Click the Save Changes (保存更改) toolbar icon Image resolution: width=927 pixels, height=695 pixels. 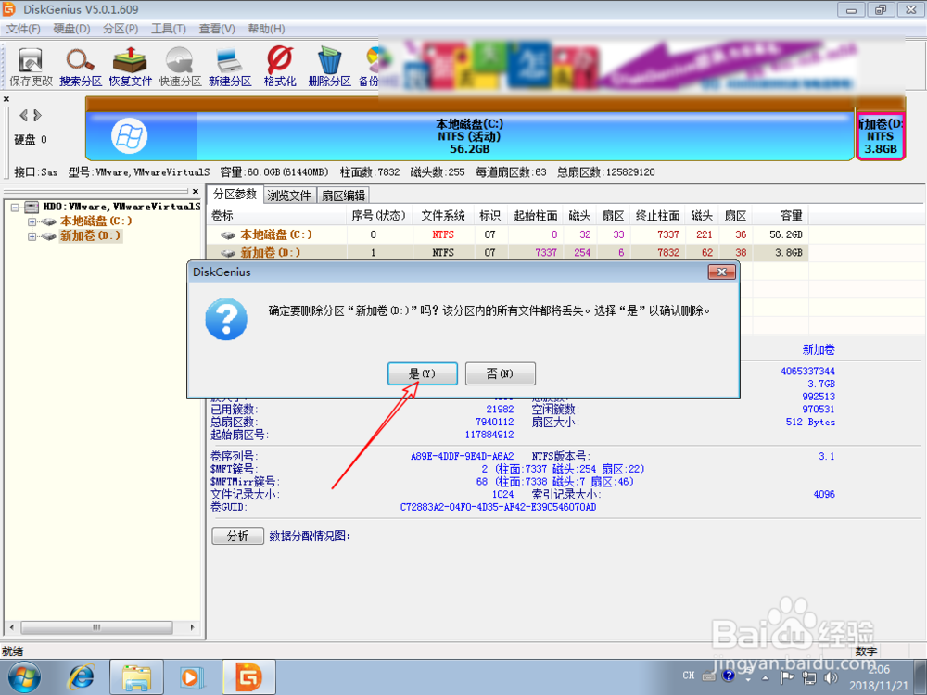coord(31,66)
